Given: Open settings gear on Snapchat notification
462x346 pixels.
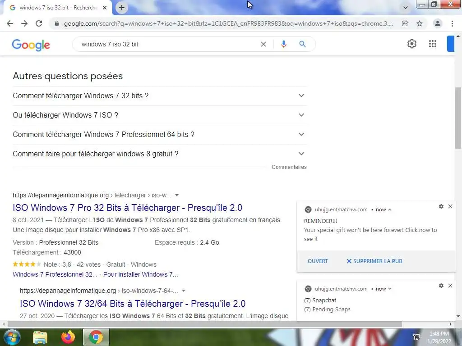Looking at the screenshot, I should pyautogui.click(x=441, y=286).
